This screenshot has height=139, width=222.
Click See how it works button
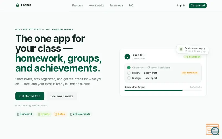pyautogui.click(x=62, y=96)
